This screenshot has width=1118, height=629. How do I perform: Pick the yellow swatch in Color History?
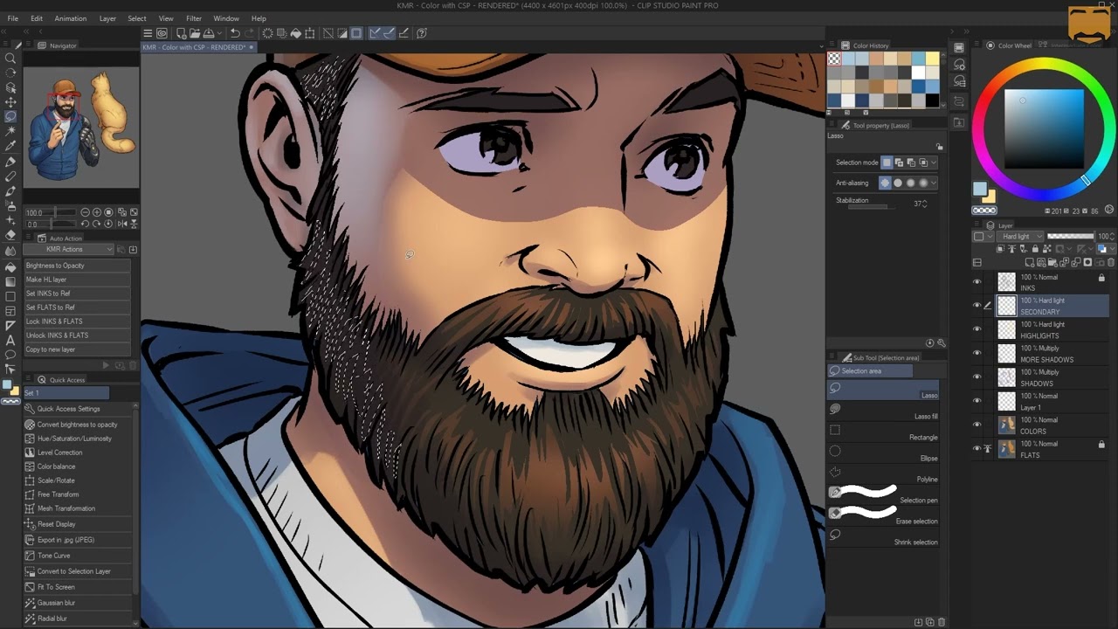933,59
